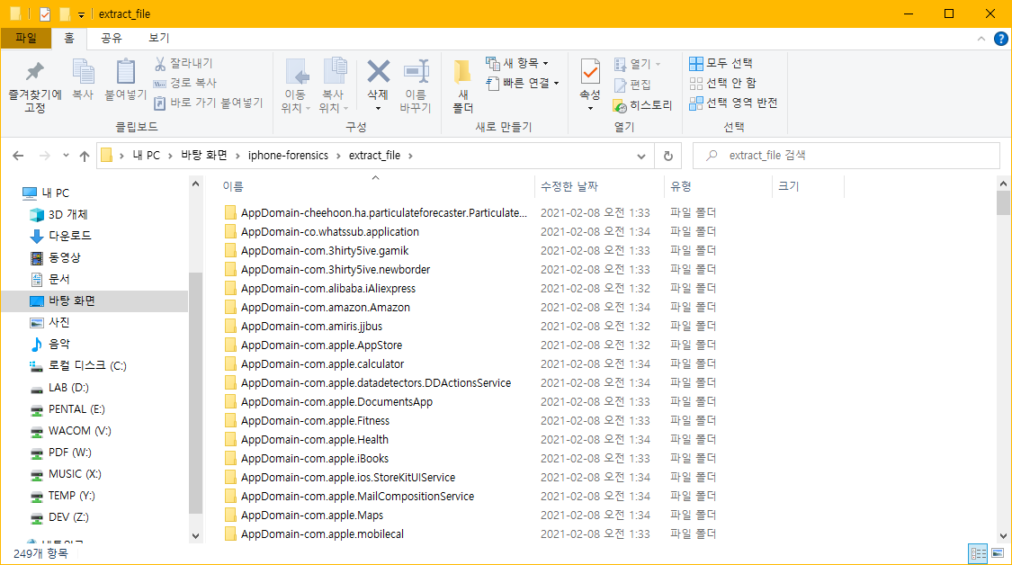Expand breadcrumb arrow after iphone-forensics
Image resolution: width=1012 pixels, height=565 pixels.
coord(338,156)
